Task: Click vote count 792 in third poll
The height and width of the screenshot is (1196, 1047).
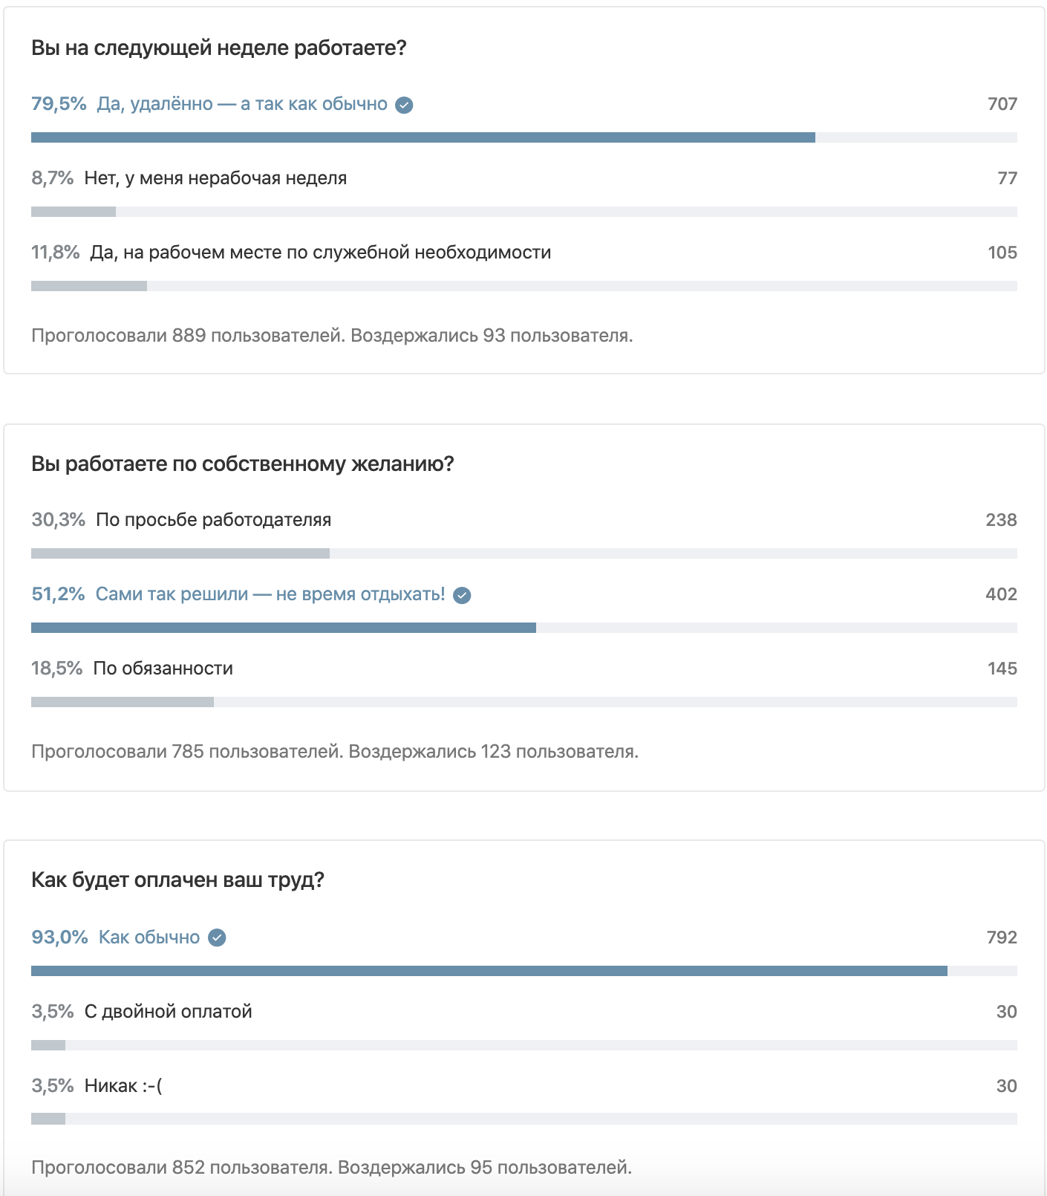Action: [1001, 937]
